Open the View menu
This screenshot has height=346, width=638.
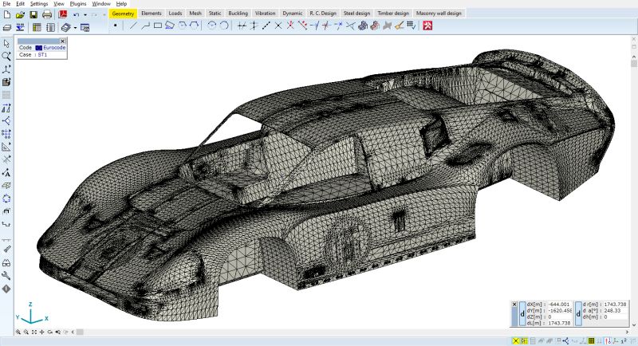59,4
